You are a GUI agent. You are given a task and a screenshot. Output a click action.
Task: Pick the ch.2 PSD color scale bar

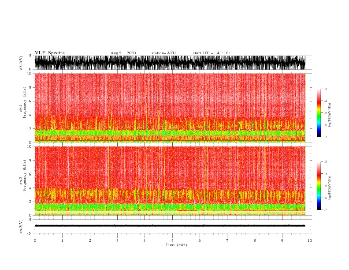[x=319, y=186]
